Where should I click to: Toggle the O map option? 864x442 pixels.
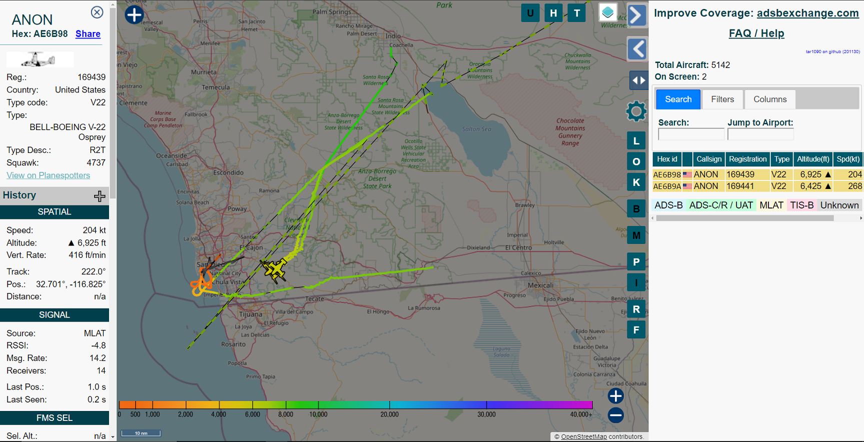pos(636,161)
